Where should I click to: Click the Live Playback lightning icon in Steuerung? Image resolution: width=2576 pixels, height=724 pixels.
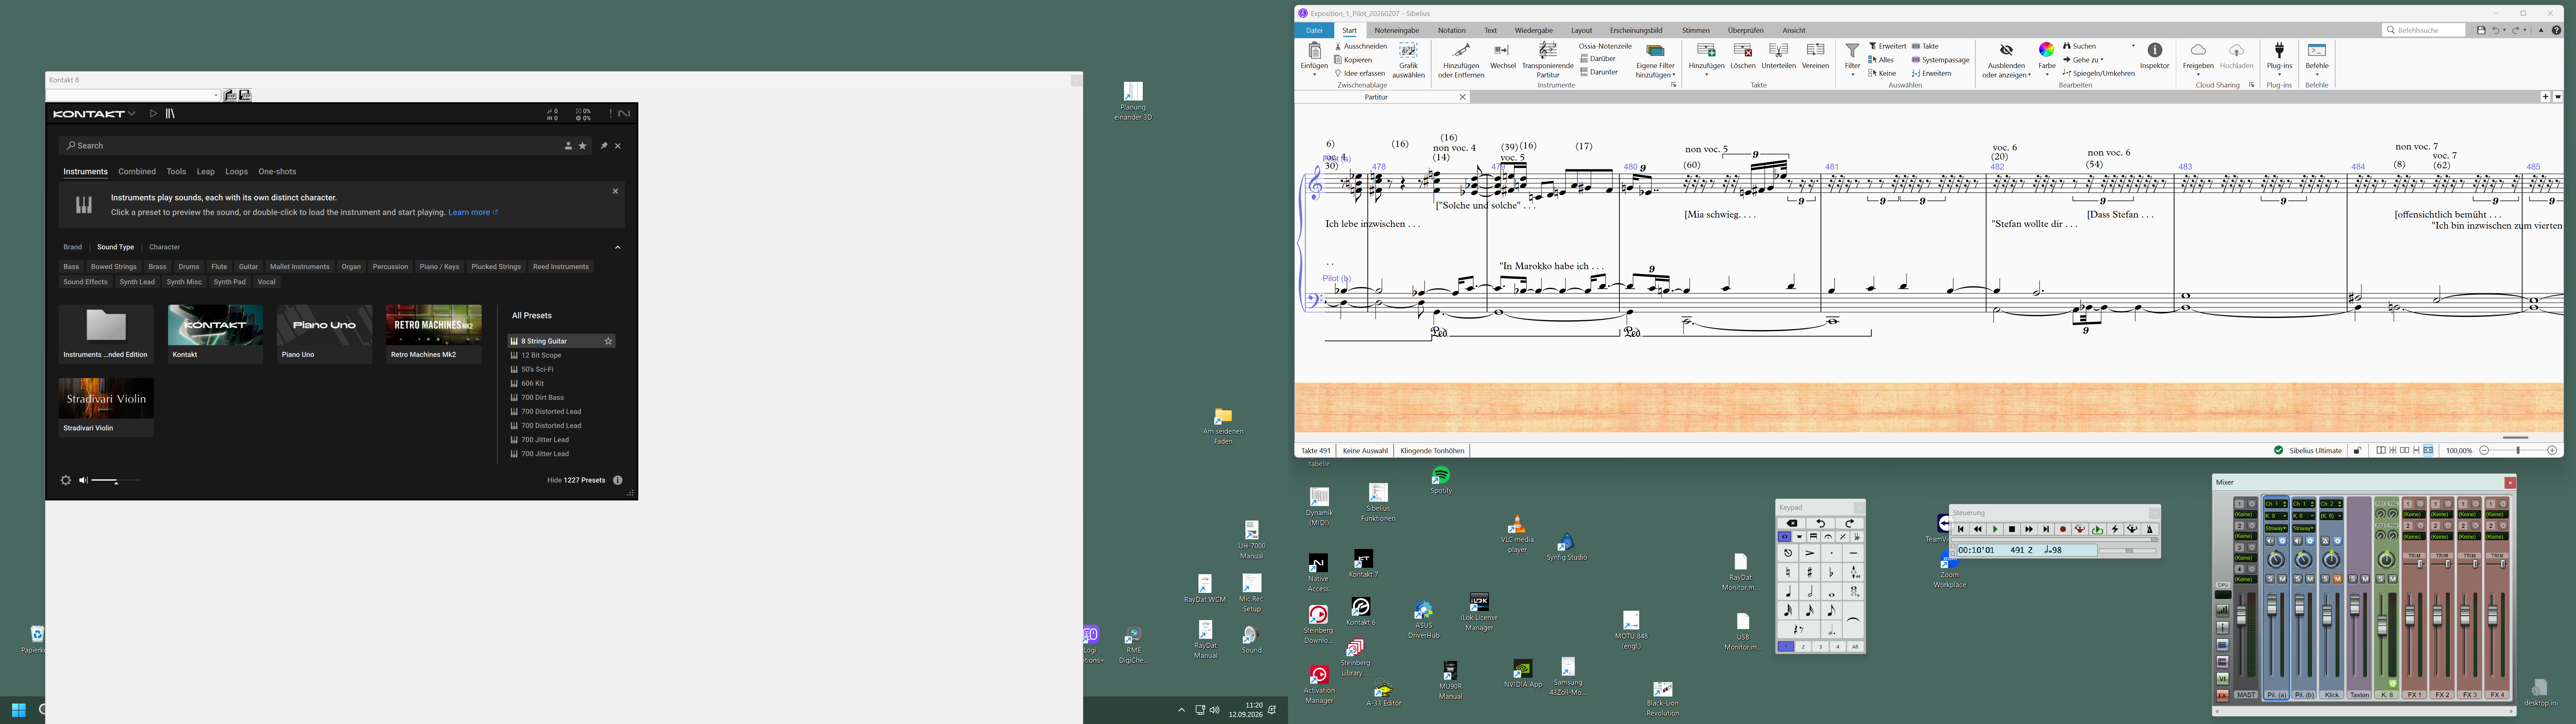2115,529
